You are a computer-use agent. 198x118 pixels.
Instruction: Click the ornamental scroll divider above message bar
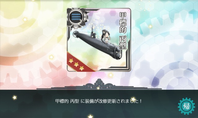click(x=99, y=85)
